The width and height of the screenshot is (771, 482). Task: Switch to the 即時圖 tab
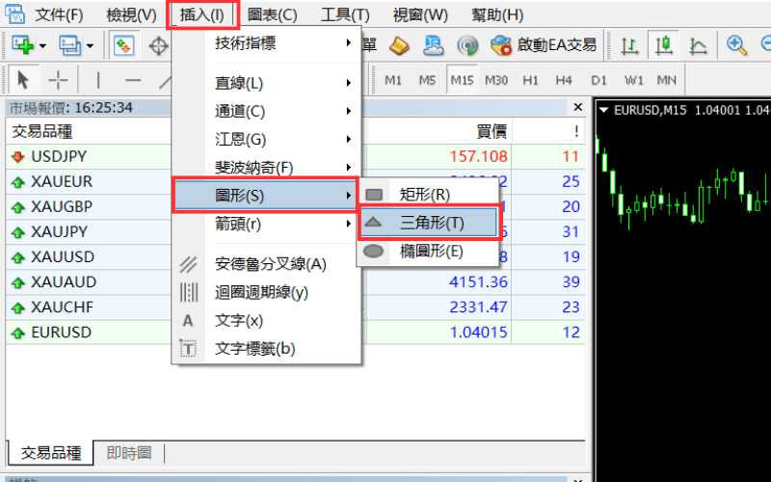click(129, 452)
